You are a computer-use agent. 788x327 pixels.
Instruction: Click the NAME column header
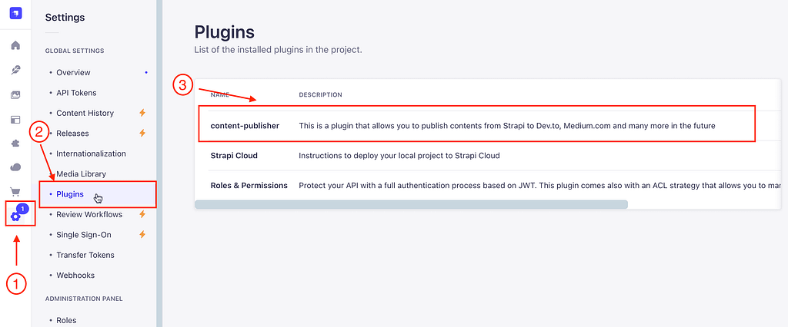click(x=219, y=94)
